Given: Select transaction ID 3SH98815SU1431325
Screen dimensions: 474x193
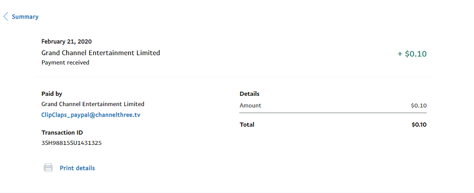Looking at the screenshot, I should tap(71, 143).
